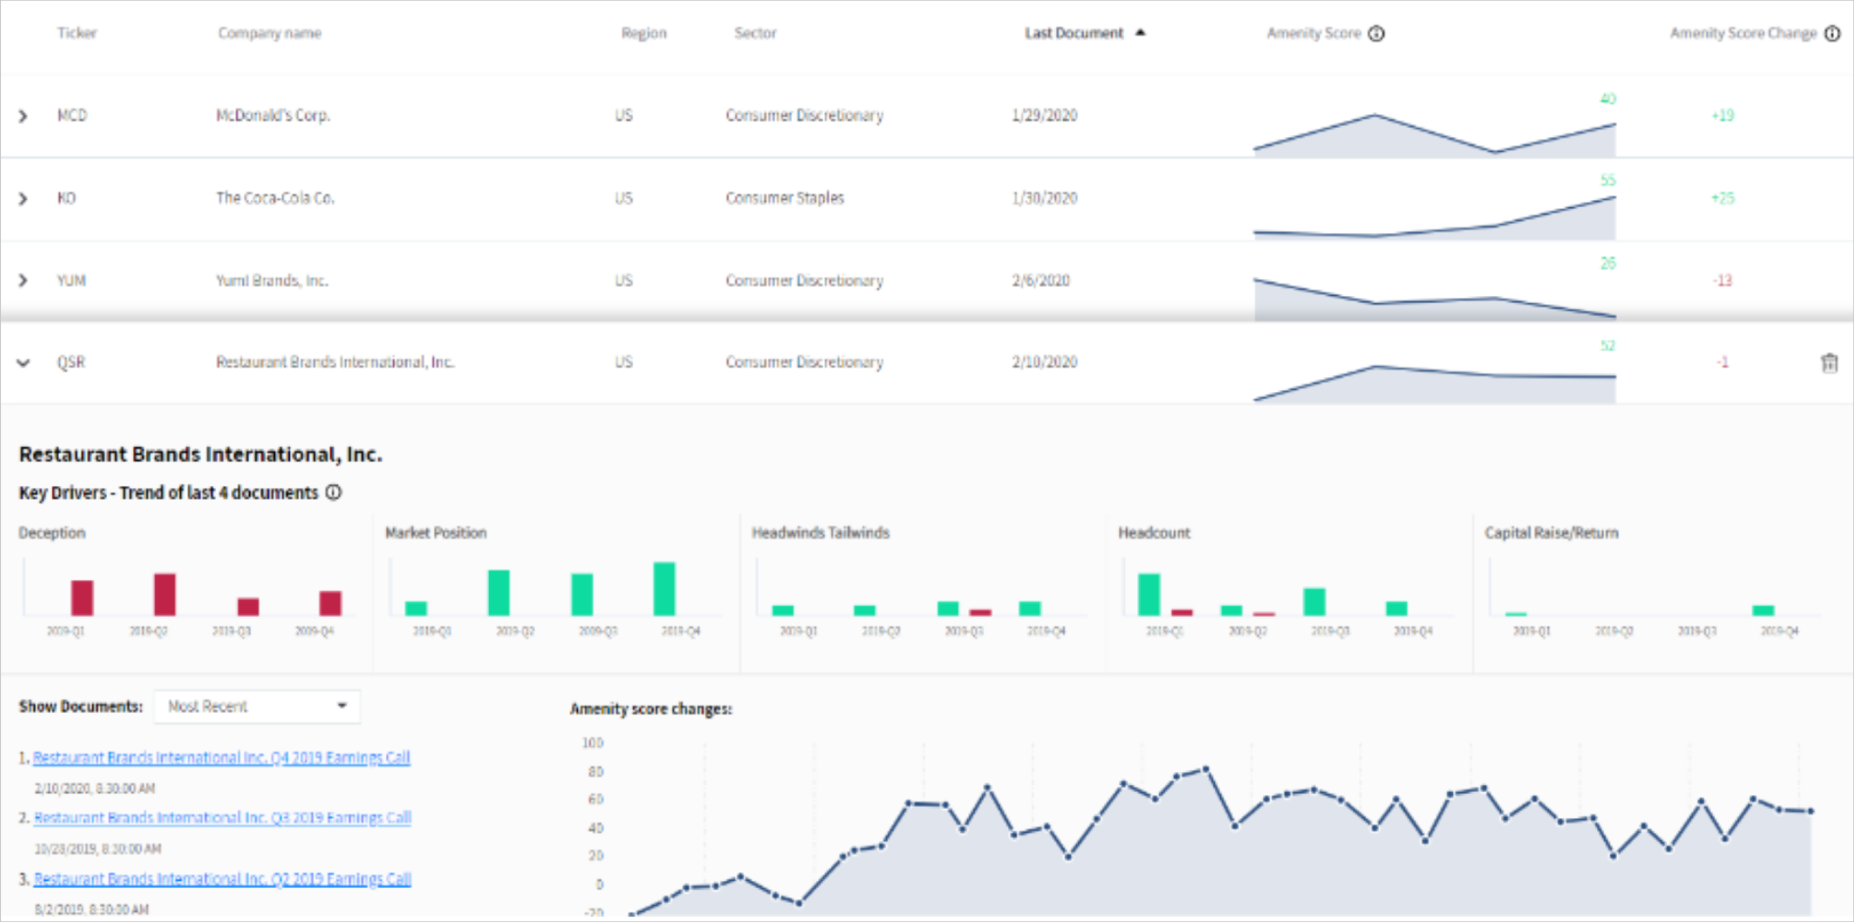
Task: Sort by Amenity Score Change header
Action: tap(1744, 33)
